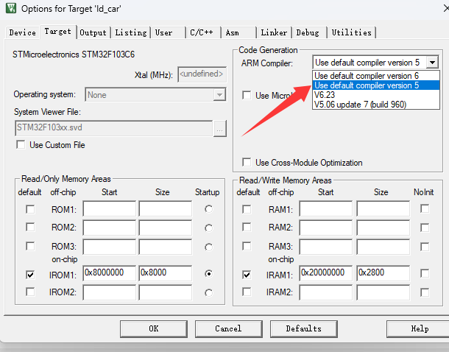Edit IRAM1 Start value 0x20000000
449x352 pixels.
pos(326,273)
